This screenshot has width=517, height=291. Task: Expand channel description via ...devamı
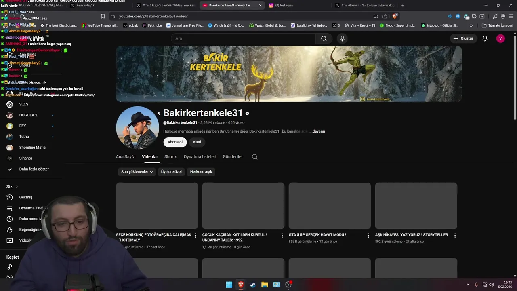(317, 131)
